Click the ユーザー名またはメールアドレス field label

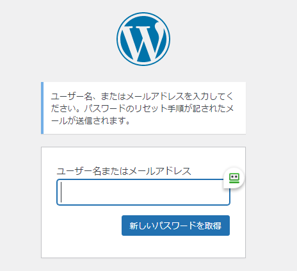pyautogui.click(x=124, y=171)
